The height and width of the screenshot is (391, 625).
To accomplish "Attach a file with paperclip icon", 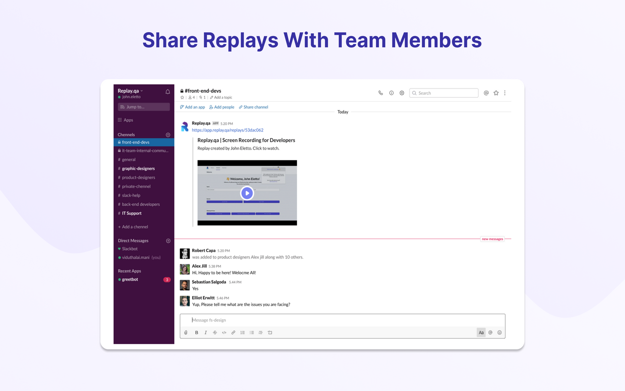I will click(x=186, y=333).
